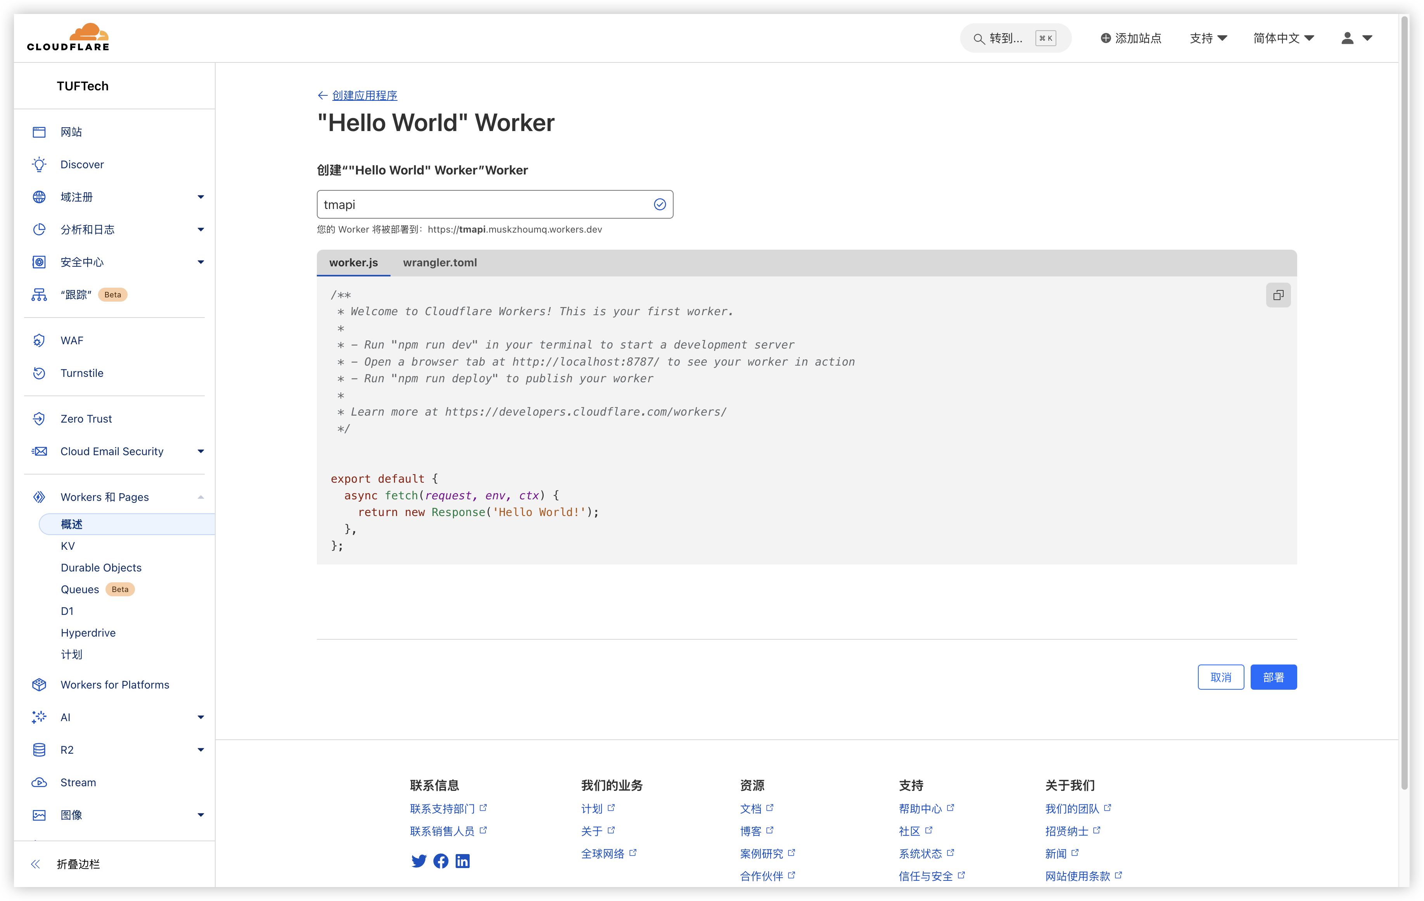Click the R2 storage icon
Screen dimensions: 1424x901
[x=39, y=750]
